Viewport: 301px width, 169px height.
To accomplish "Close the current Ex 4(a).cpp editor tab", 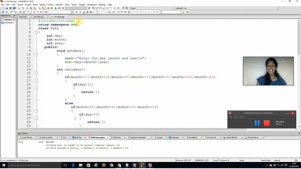I will pyautogui.click(x=67, y=17).
